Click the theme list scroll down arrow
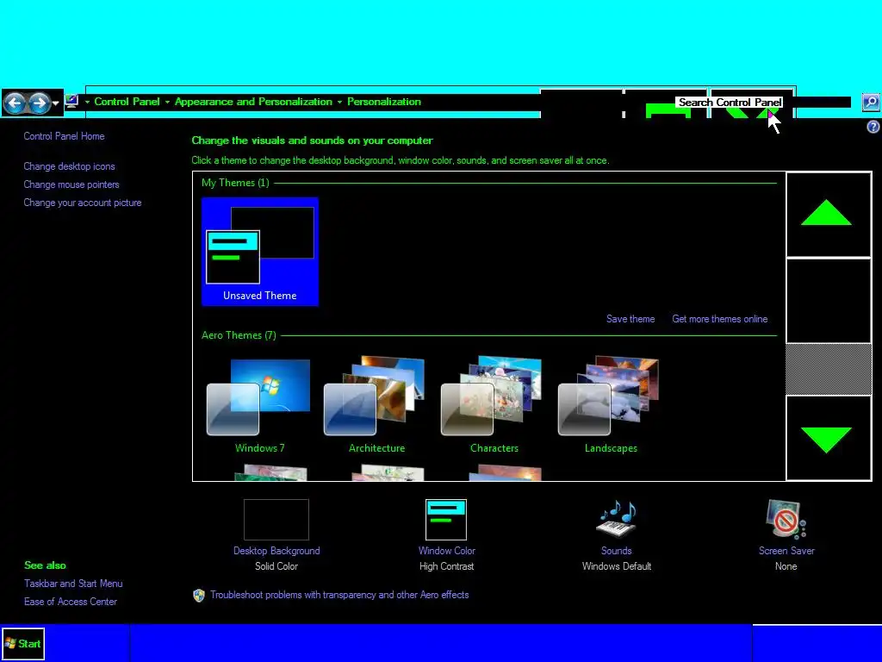This screenshot has height=662, width=882. coord(828,438)
